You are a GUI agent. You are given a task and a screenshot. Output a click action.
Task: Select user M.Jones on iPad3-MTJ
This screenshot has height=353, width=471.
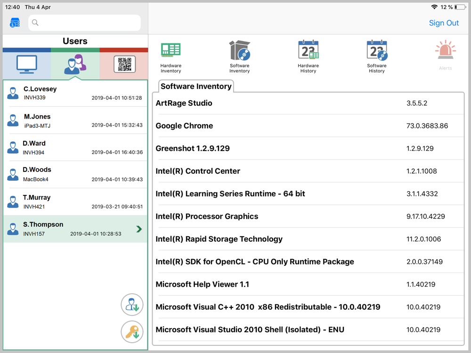(x=75, y=120)
